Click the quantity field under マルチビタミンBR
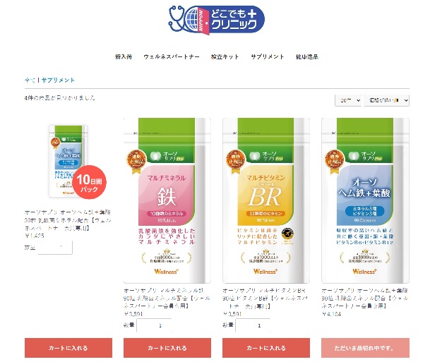The width and height of the screenshot is (430, 362). [x=253, y=325]
